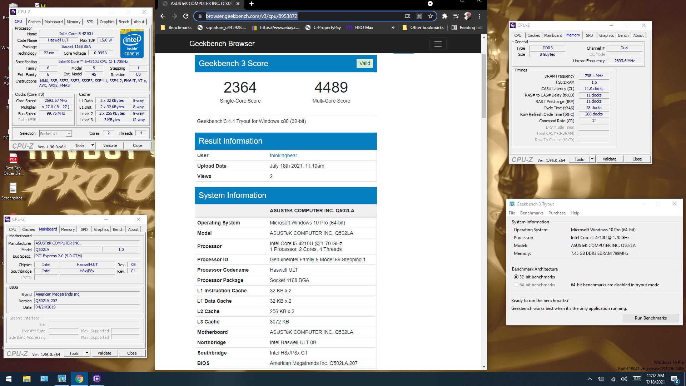Open volume control in system tray
Image resolution: width=686 pixels, height=386 pixels.
(x=624, y=379)
